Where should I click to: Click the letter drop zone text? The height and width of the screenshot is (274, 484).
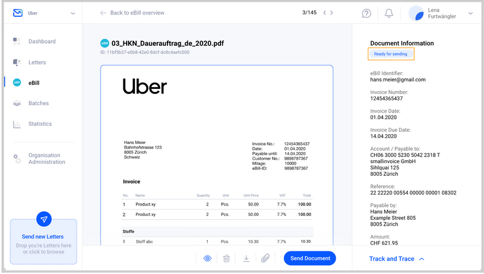pos(44,248)
